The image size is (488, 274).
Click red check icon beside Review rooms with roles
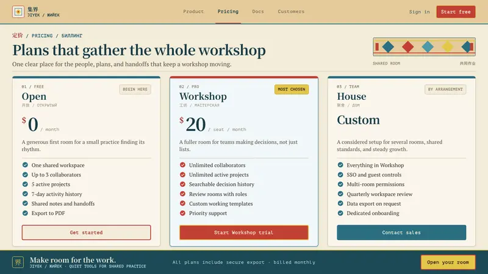pyautogui.click(x=182, y=194)
